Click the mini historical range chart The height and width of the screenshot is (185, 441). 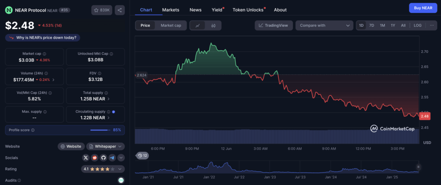277,167
